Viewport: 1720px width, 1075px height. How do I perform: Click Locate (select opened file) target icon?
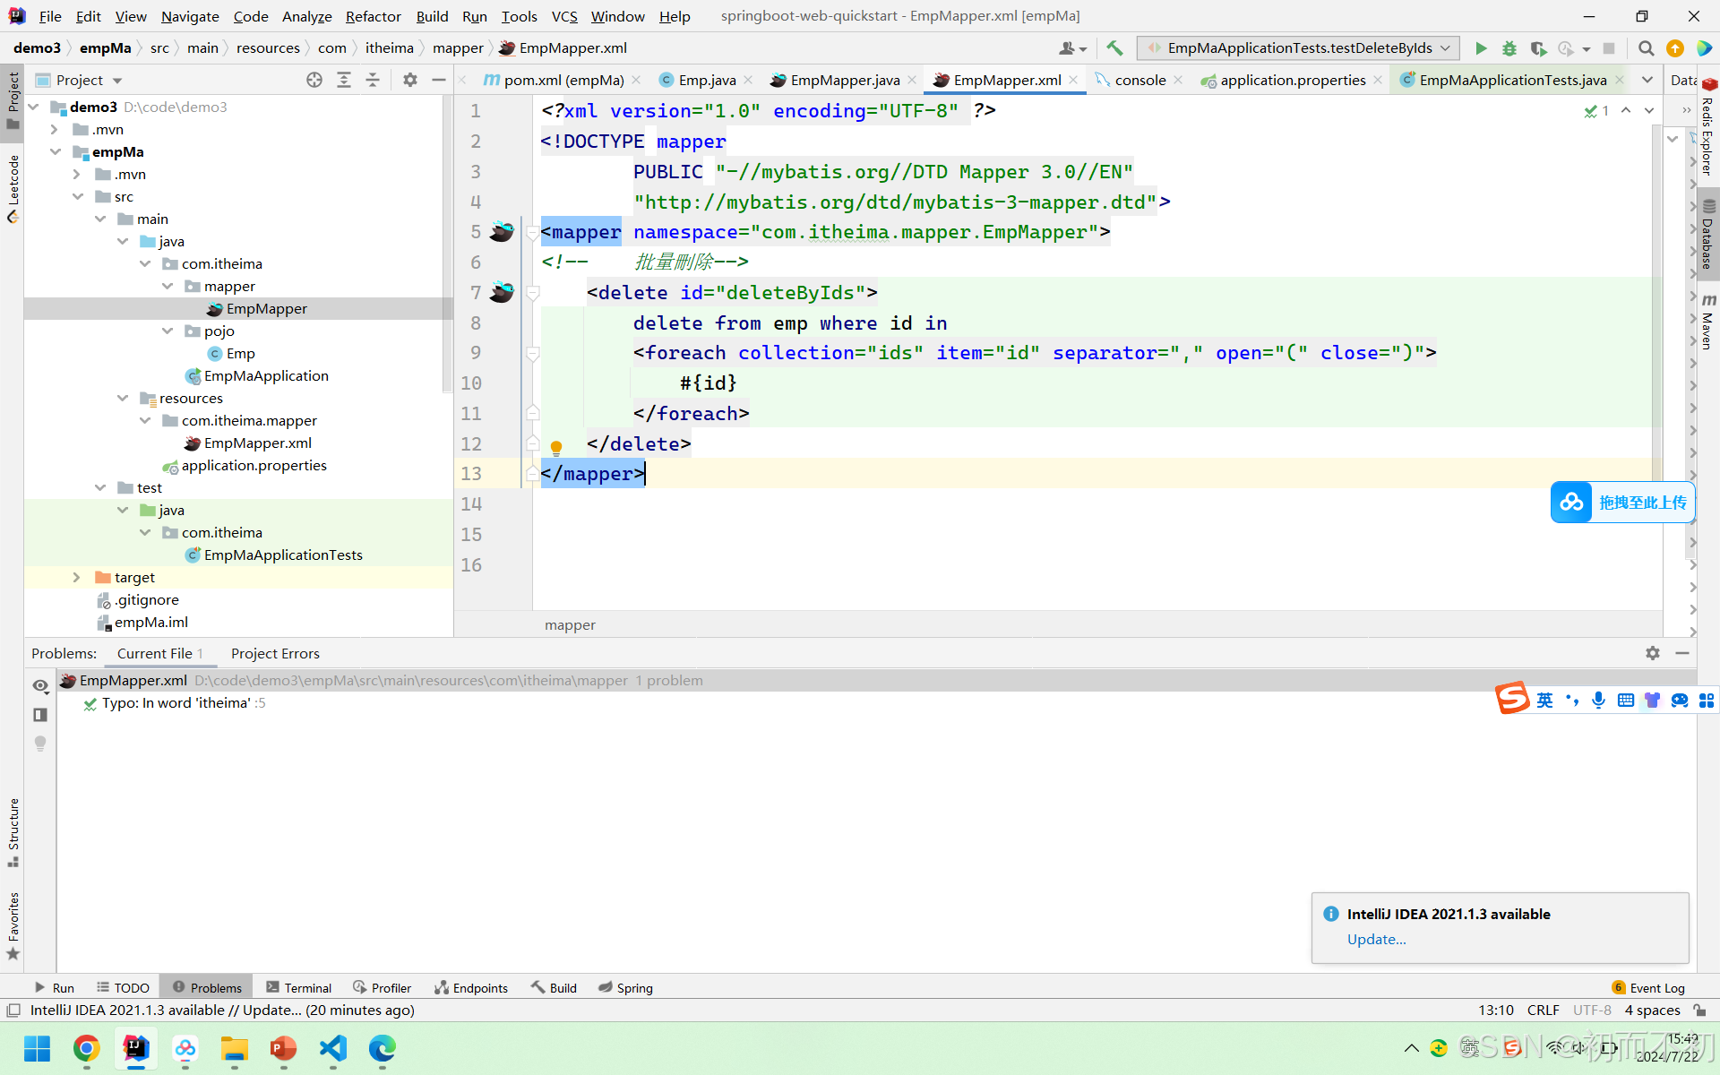[314, 80]
